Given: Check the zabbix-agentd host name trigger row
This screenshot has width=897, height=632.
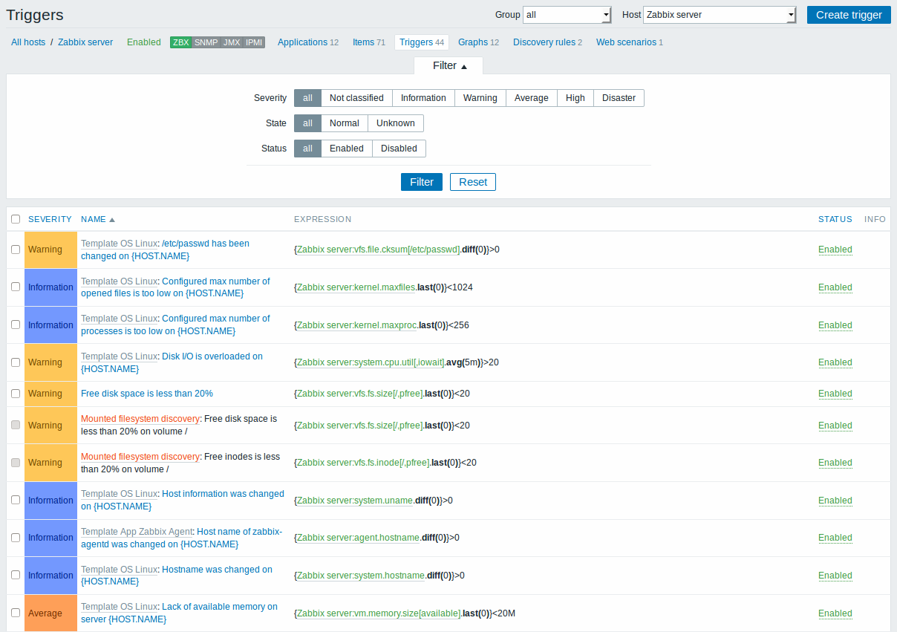Looking at the screenshot, I should coord(16,538).
